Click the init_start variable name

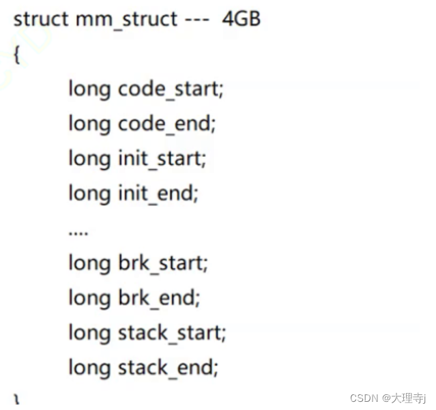click(x=162, y=159)
